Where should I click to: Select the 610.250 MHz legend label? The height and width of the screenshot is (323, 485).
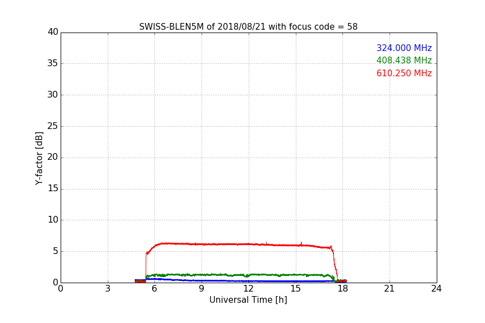click(x=404, y=73)
